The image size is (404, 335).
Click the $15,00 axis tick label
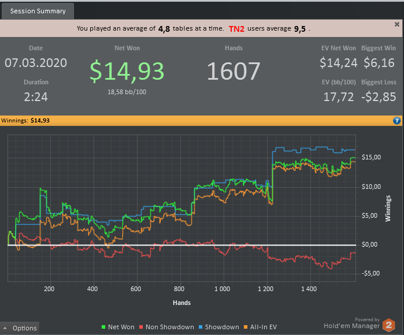371,157
